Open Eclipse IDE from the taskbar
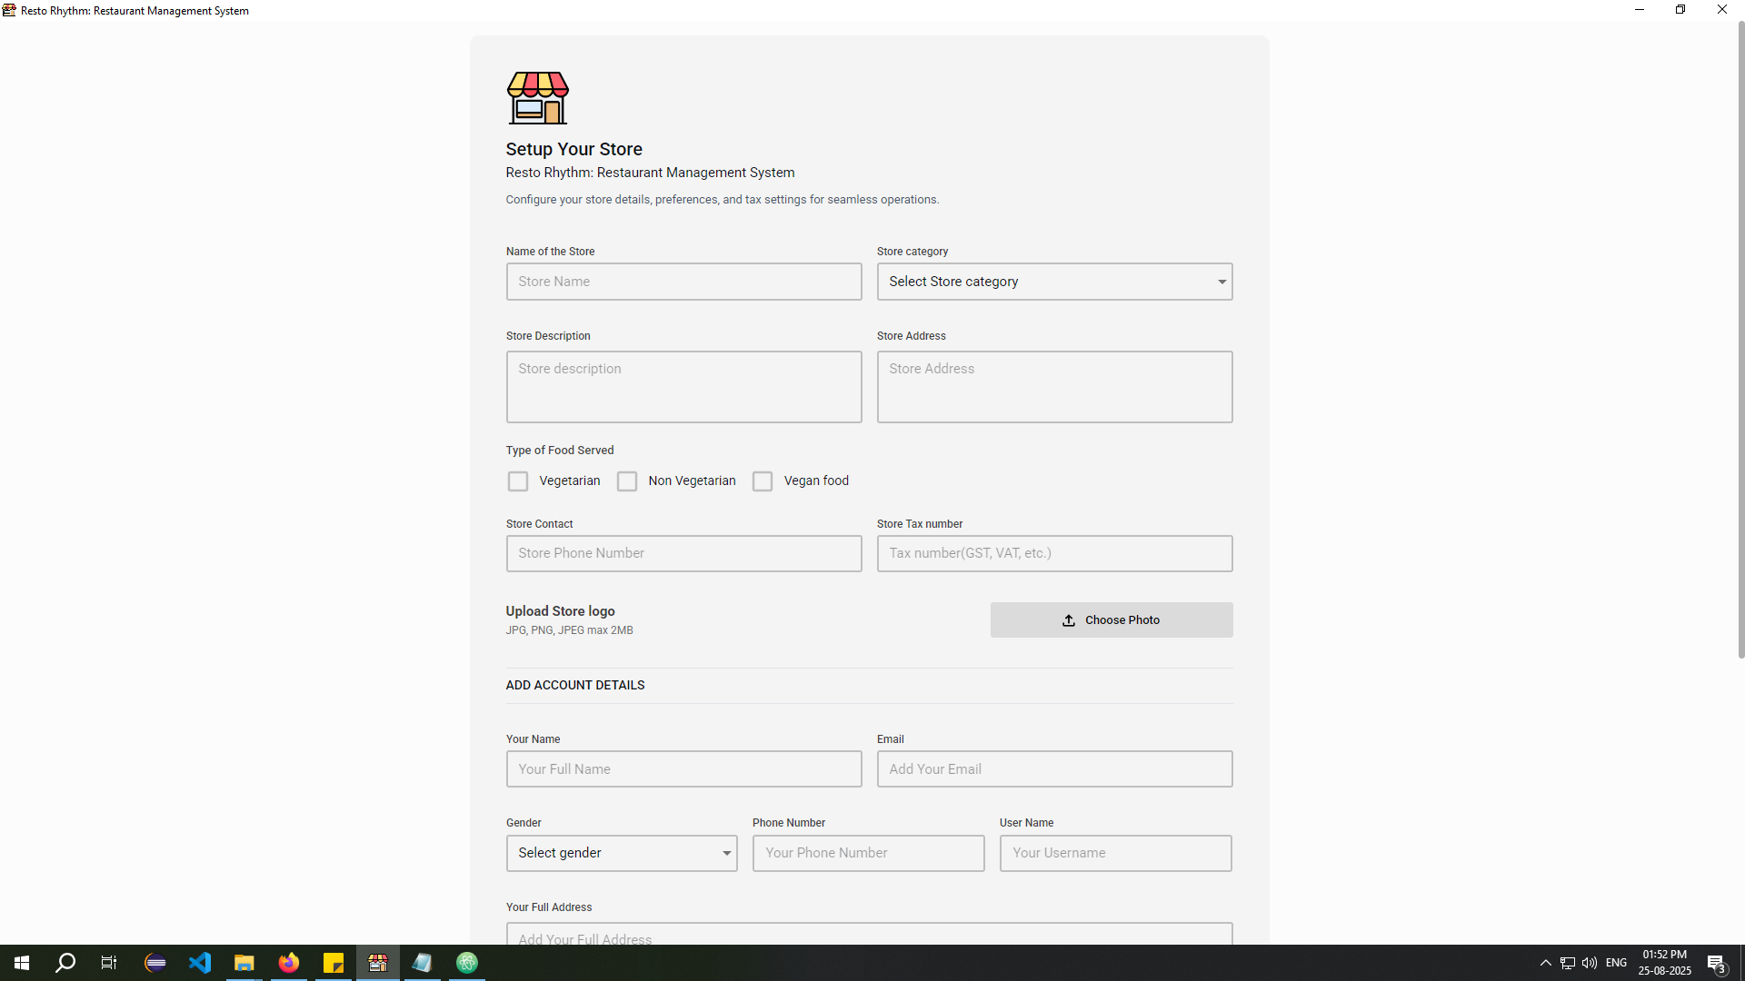The image size is (1745, 981). coord(155,963)
